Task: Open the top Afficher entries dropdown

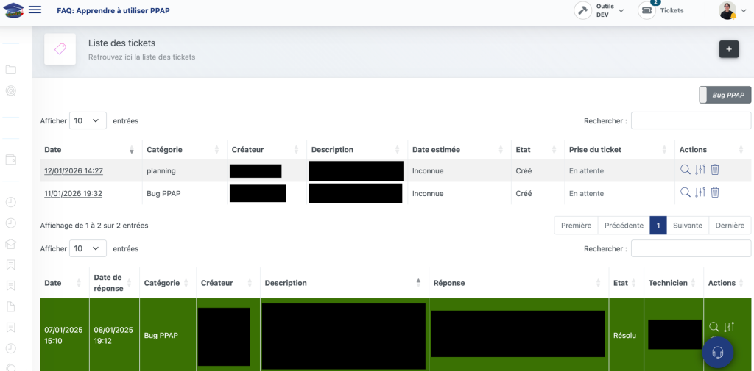Action: coord(88,120)
